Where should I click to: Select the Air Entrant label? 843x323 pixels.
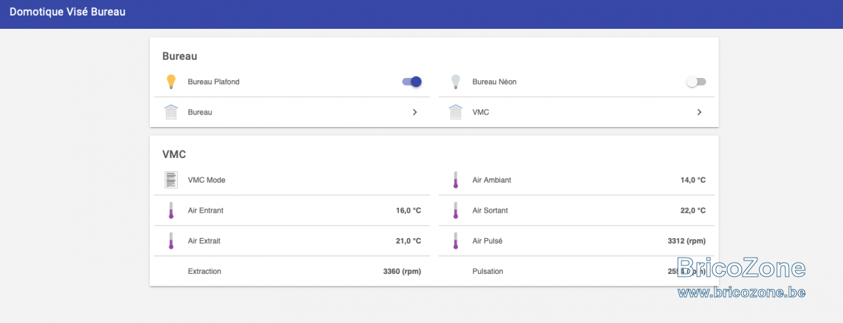click(x=206, y=211)
